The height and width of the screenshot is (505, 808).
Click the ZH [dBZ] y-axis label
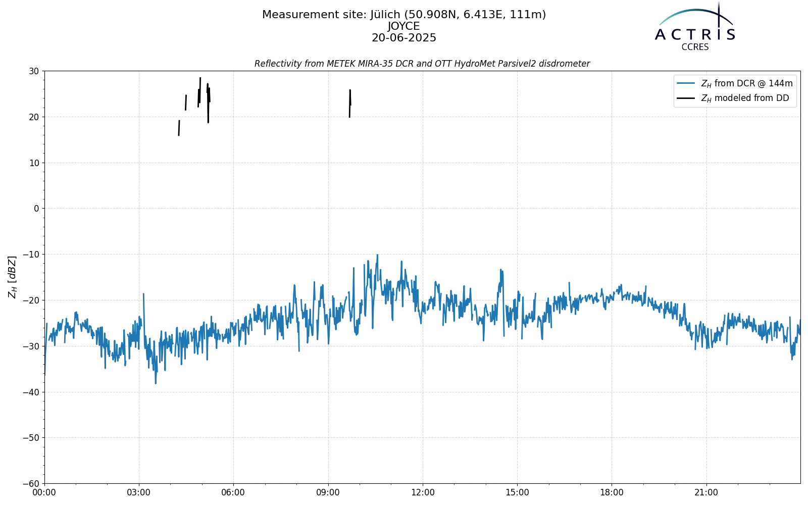tap(12, 277)
